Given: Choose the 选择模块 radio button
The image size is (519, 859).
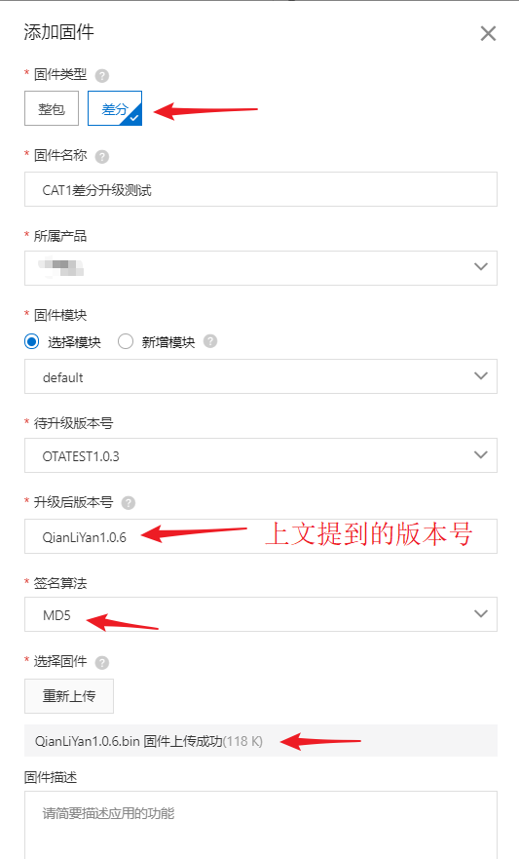Looking at the screenshot, I should 32,342.
